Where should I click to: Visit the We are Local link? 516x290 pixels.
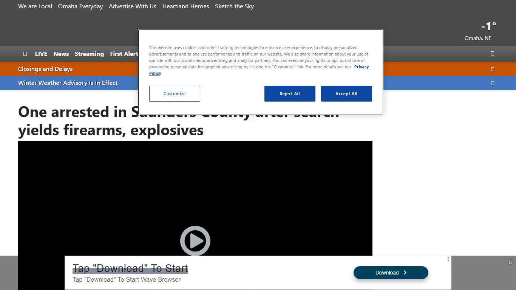35,6
